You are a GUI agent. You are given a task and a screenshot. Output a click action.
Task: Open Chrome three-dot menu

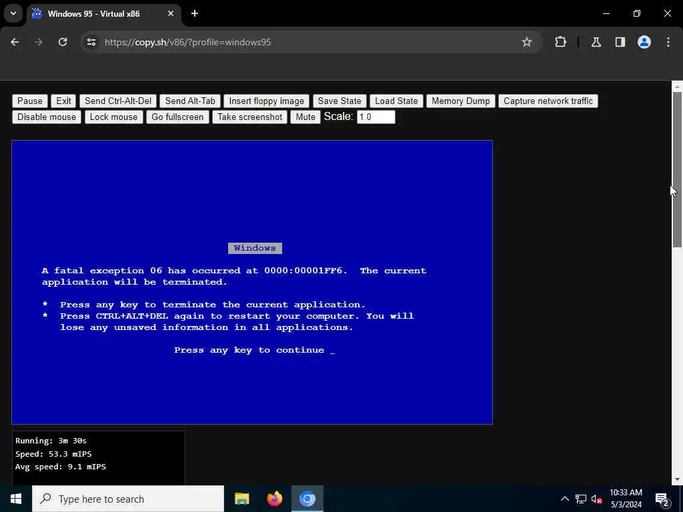coord(668,42)
